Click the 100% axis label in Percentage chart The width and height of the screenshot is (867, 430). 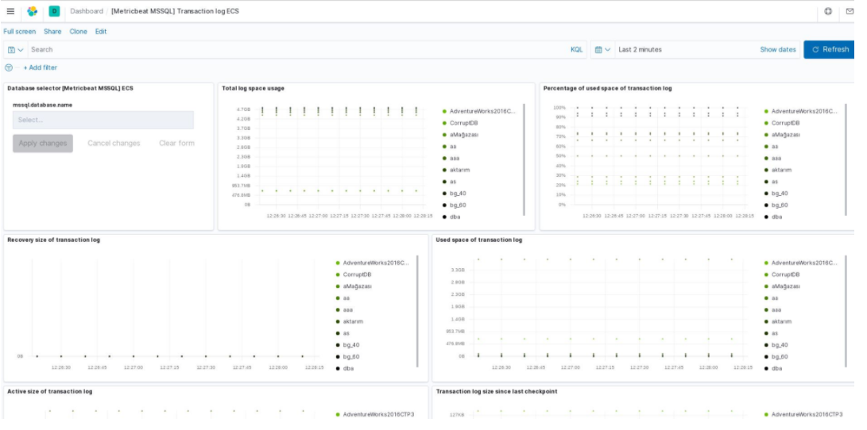click(559, 108)
